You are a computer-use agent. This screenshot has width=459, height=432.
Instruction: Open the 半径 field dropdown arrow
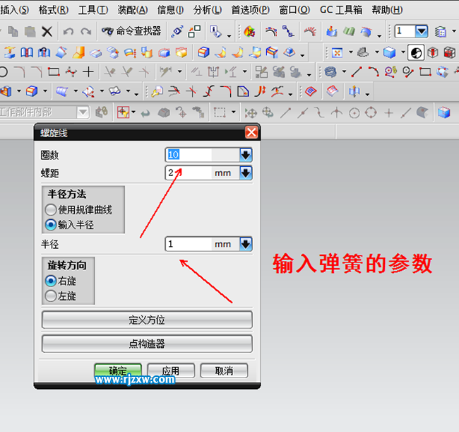246,244
